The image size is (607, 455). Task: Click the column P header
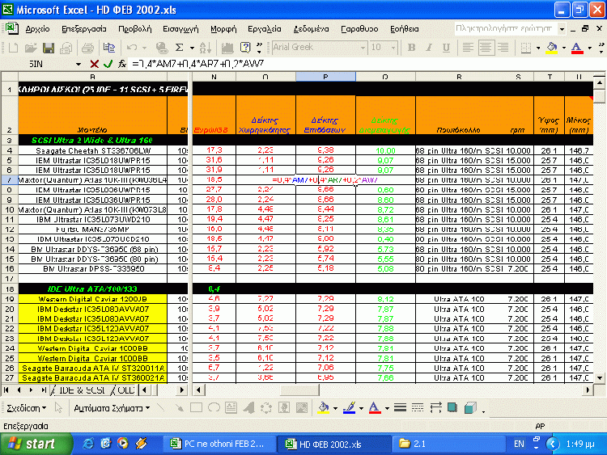[325, 77]
